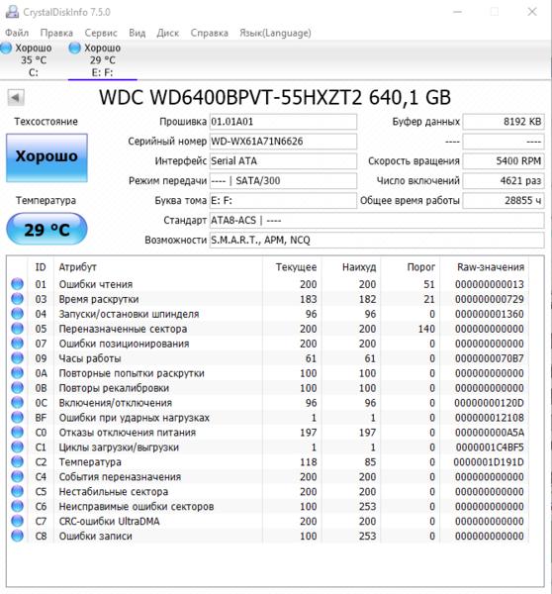Click the serial number field WD-WX61A71N6626
Image resolution: width=552 pixels, height=594 pixels.
tap(283, 142)
